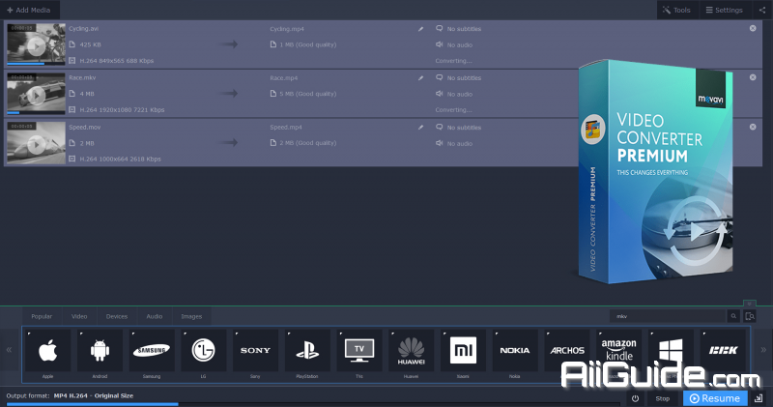Click the compact window icon beside Resume
Viewport: 773px width, 407px height.
click(759, 398)
